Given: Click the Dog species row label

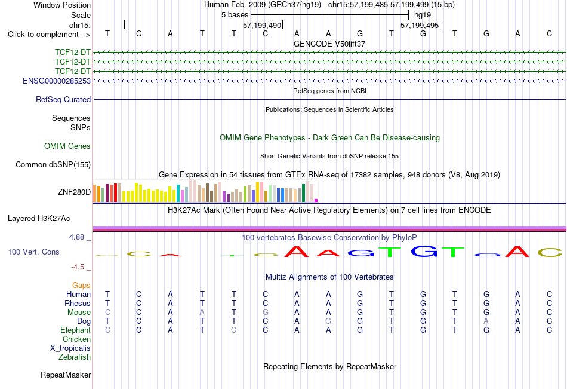Looking at the screenshot, I should [x=84, y=321].
